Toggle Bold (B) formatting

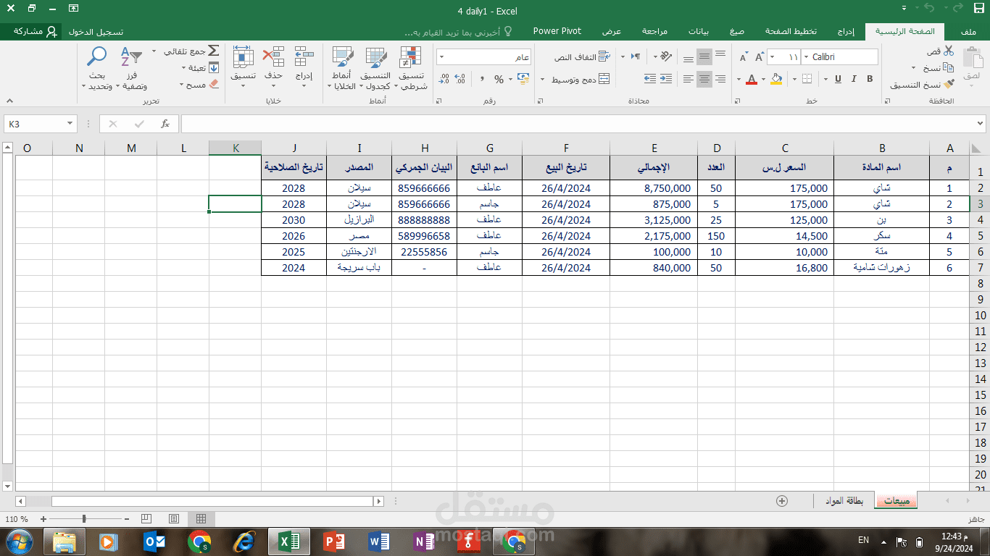click(x=870, y=79)
